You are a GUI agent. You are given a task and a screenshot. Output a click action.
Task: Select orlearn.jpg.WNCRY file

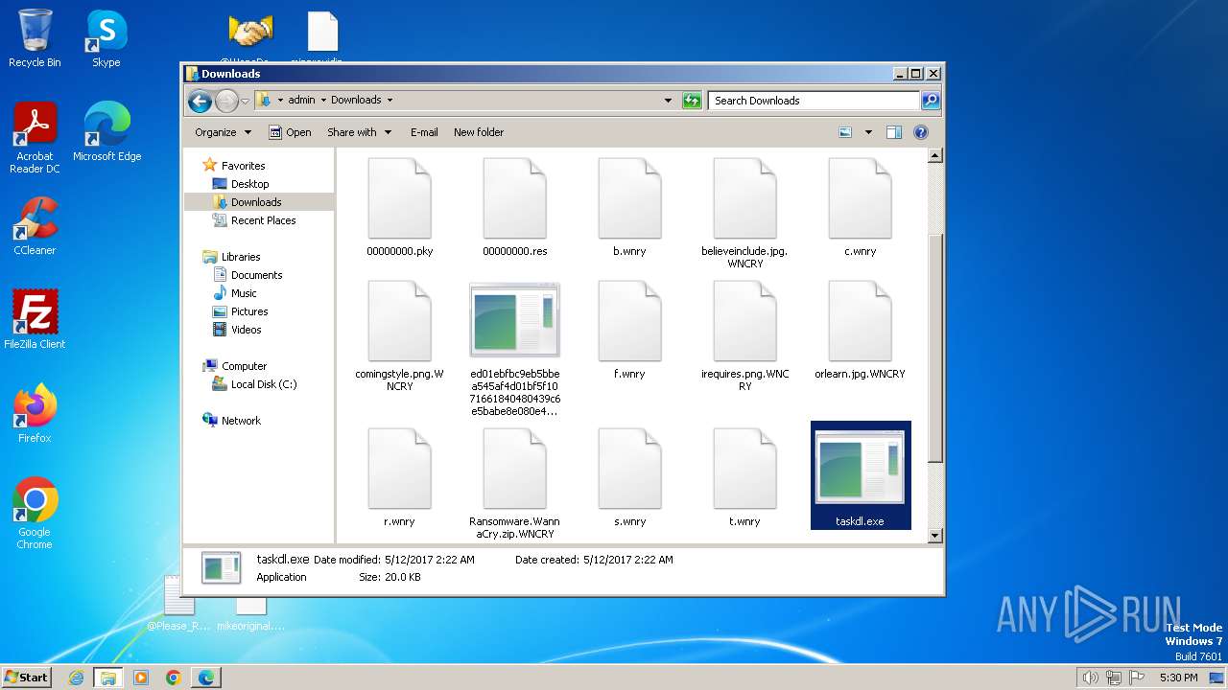click(860, 331)
